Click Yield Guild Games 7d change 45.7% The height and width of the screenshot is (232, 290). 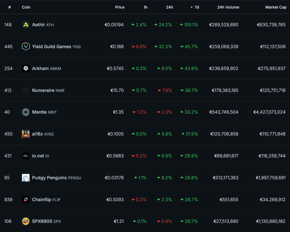pos(189,47)
